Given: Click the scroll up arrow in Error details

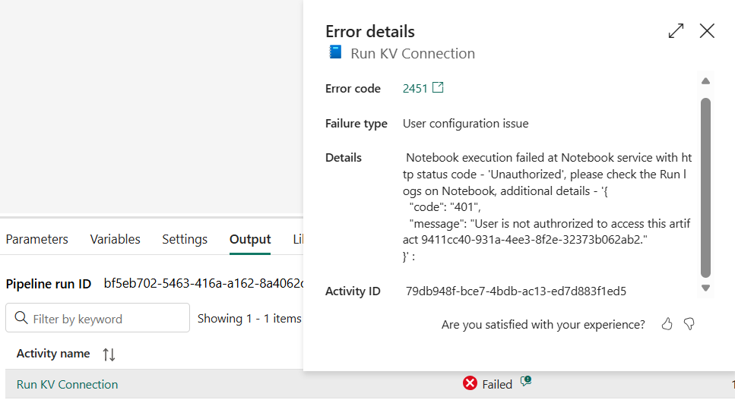Looking at the screenshot, I should coord(705,81).
